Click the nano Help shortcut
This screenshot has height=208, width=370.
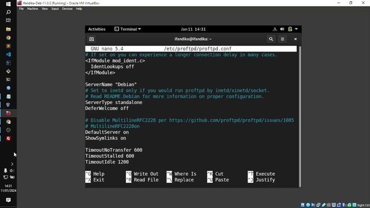(x=95, y=174)
